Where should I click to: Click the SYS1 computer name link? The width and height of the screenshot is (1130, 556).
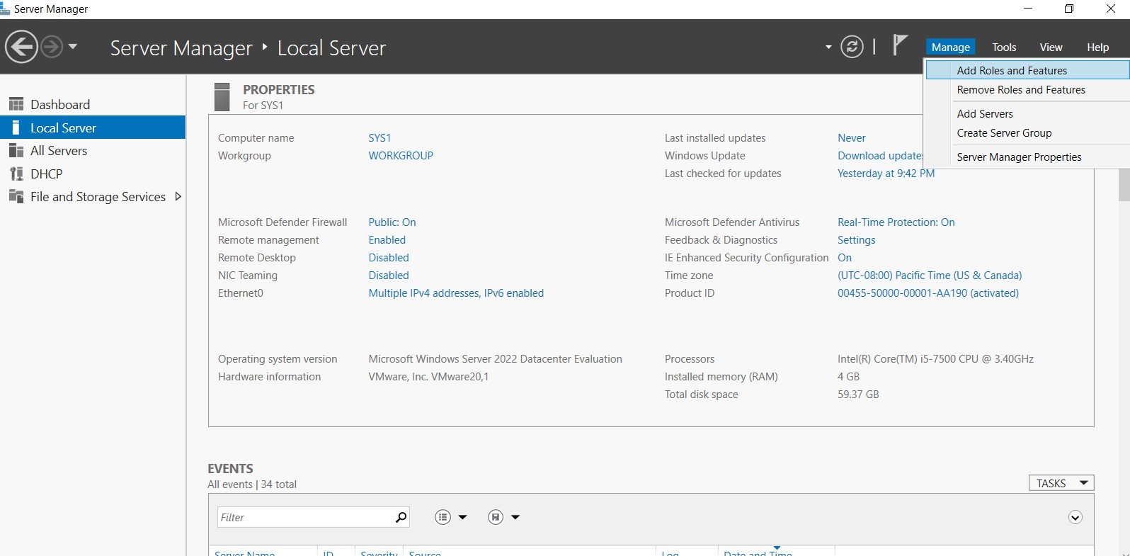tap(379, 138)
